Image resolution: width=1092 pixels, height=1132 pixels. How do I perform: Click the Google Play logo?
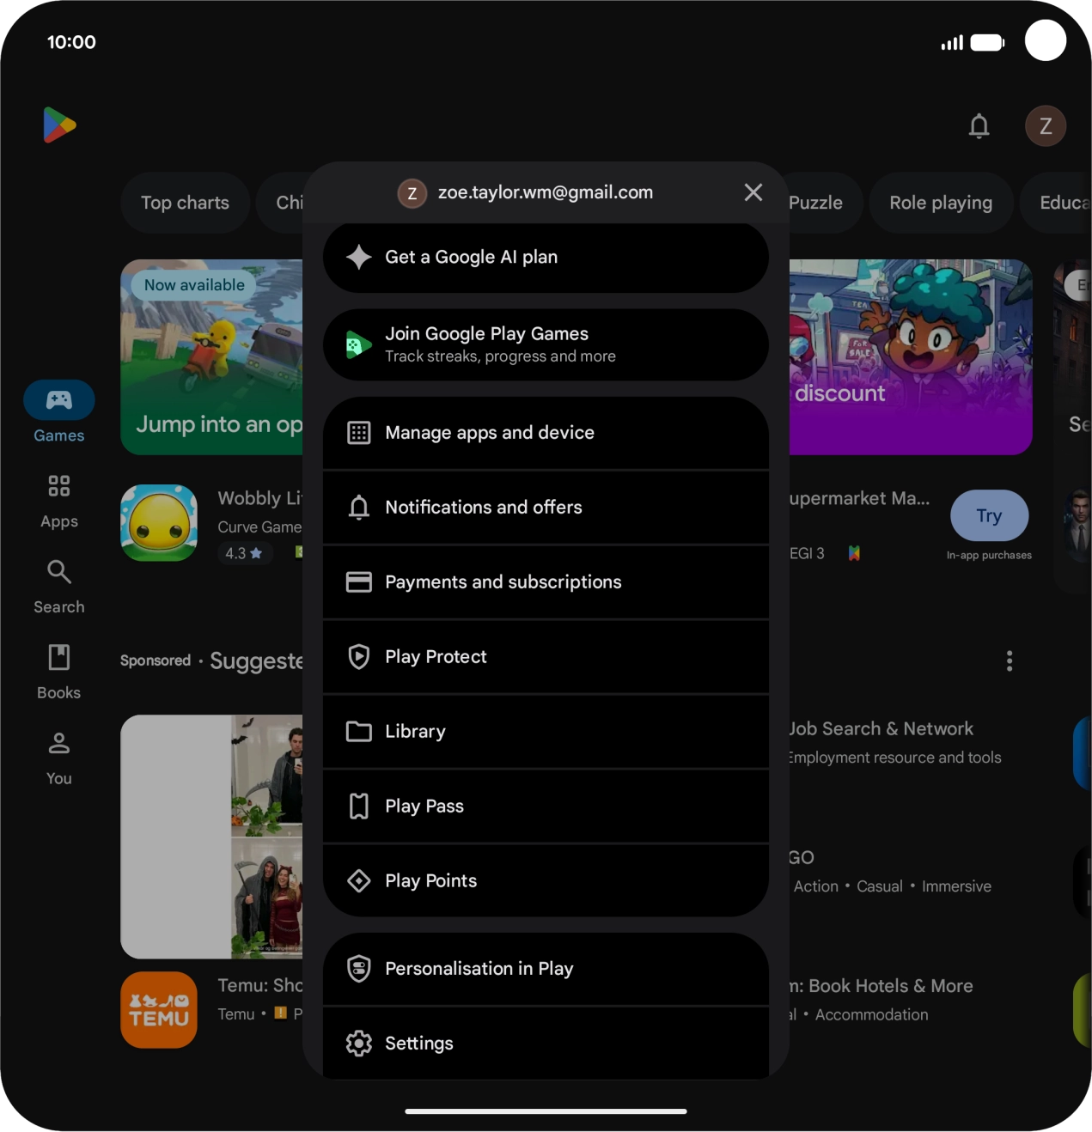click(x=59, y=125)
